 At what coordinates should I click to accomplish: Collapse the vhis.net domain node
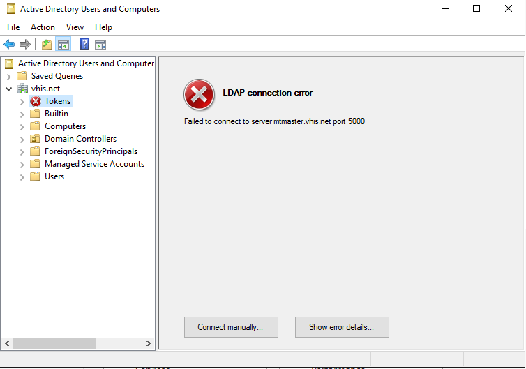tap(9, 89)
